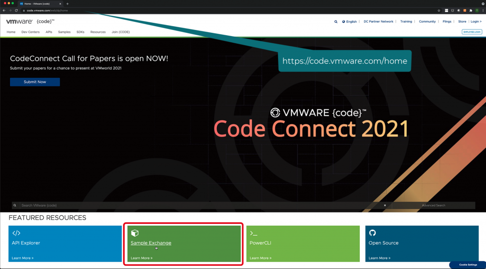Image resolution: width=486 pixels, height=269 pixels.
Task: Click the PowerCLI terminal prompt icon
Action: [253, 233]
